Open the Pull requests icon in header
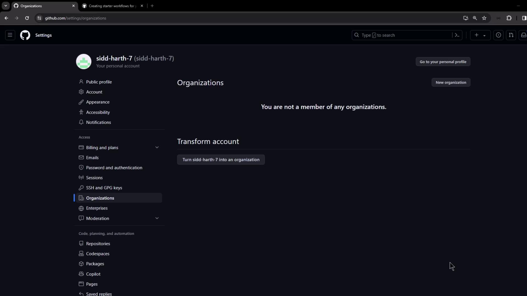 pos(511,35)
